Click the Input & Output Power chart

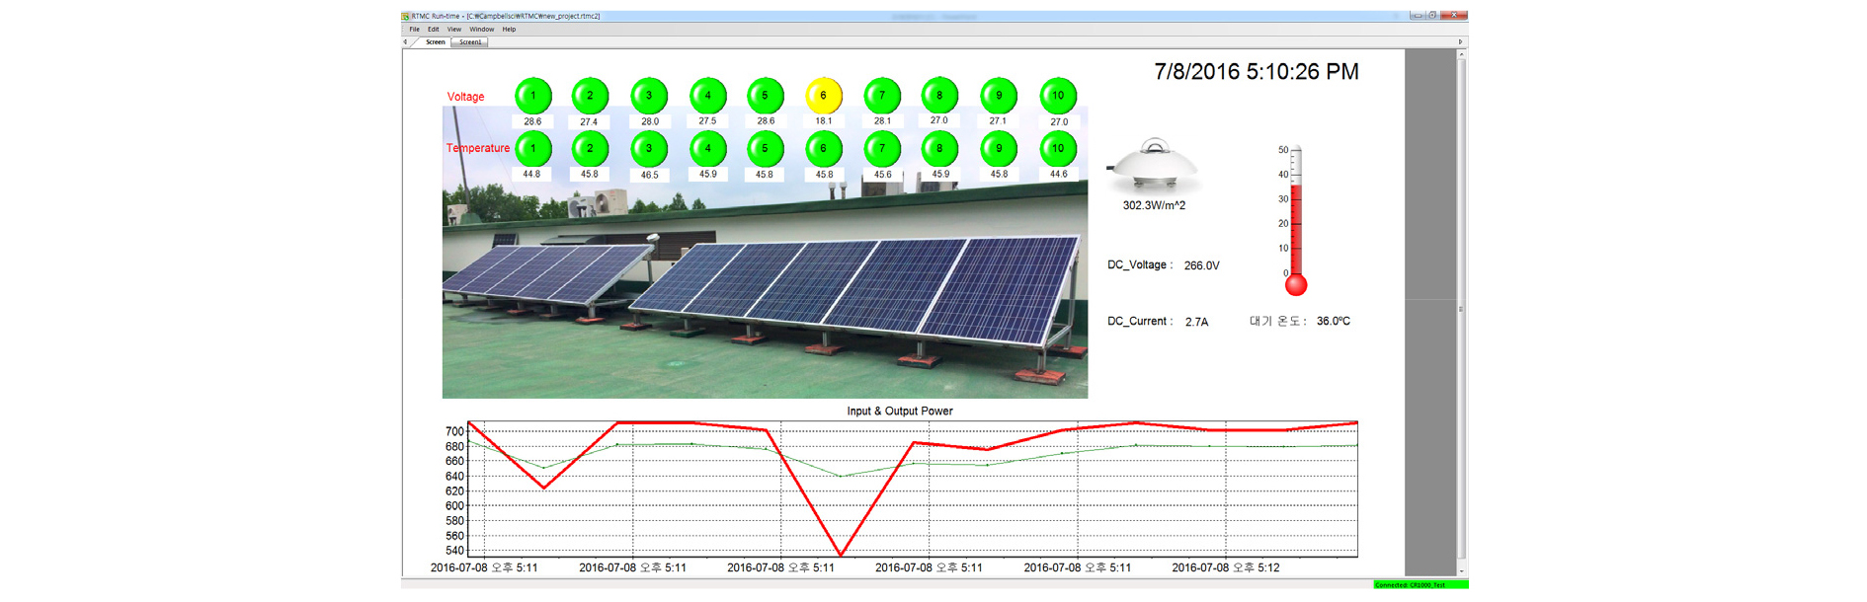pyautogui.click(x=912, y=489)
